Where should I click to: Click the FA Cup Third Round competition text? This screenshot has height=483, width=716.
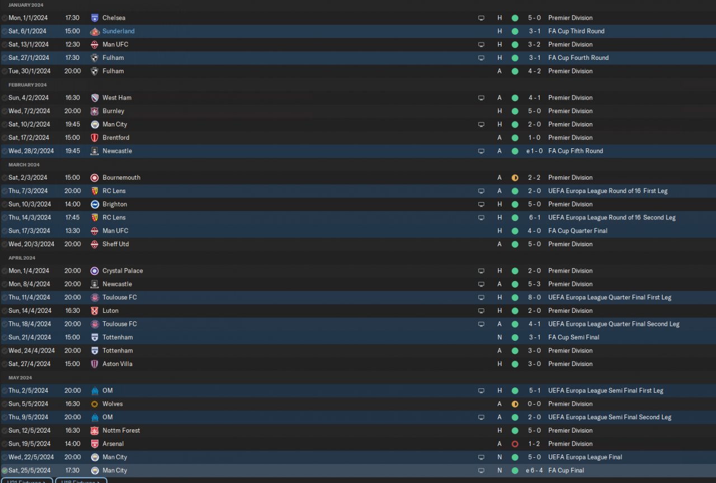point(576,31)
